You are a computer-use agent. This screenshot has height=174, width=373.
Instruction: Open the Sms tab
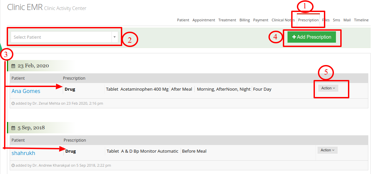(x=336, y=20)
